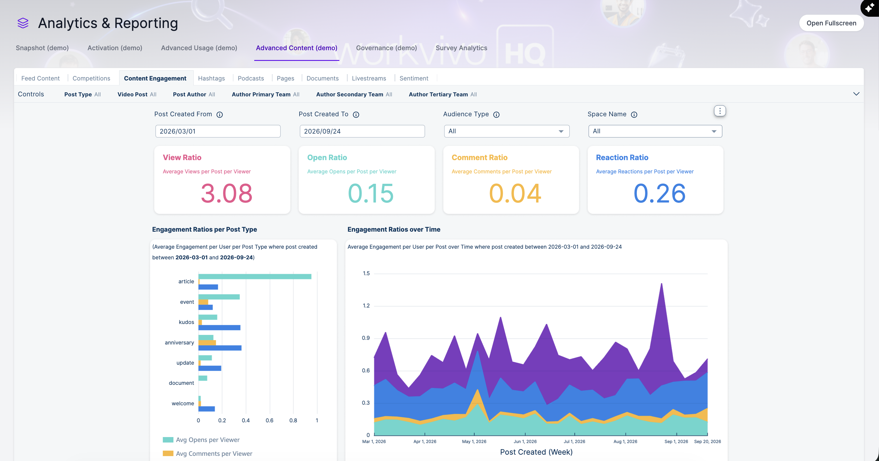Click the View Ratio 3.08 value
Viewport: 879px width, 461px height.
point(227,194)
